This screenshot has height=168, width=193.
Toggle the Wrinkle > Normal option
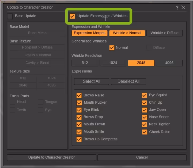pyautogui.click(x=127, y=33)
